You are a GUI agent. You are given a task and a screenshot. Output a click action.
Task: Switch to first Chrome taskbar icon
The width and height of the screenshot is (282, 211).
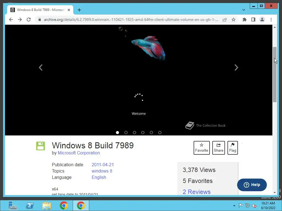click(64, 206)
